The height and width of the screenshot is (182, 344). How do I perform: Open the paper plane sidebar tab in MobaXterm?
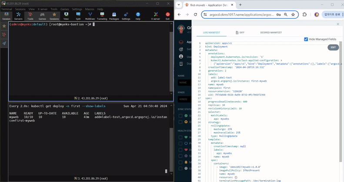tap(4, 43)
